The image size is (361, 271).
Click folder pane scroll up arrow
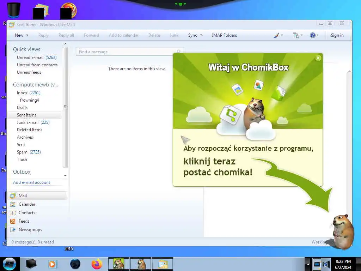(65, 44)
